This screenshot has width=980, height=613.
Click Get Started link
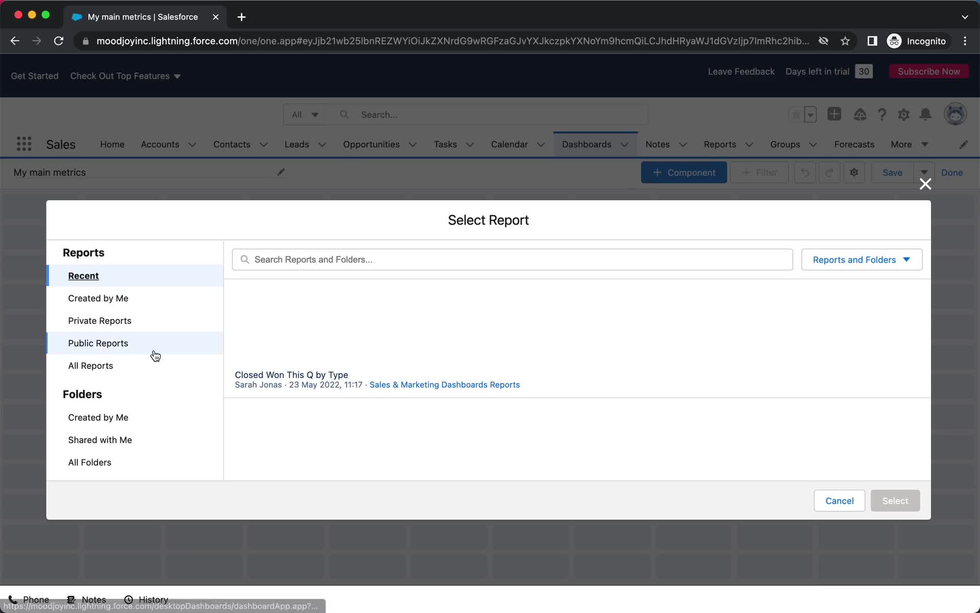(35, 76)
